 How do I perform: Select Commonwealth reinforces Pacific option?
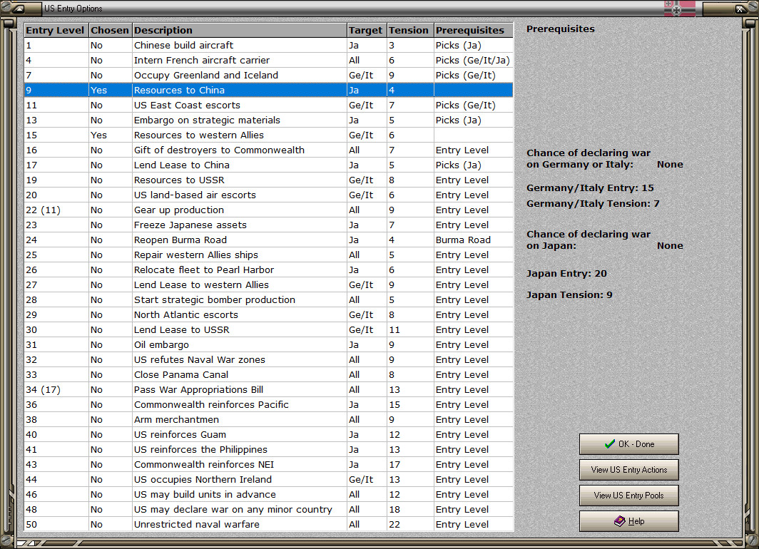point(269,406)
